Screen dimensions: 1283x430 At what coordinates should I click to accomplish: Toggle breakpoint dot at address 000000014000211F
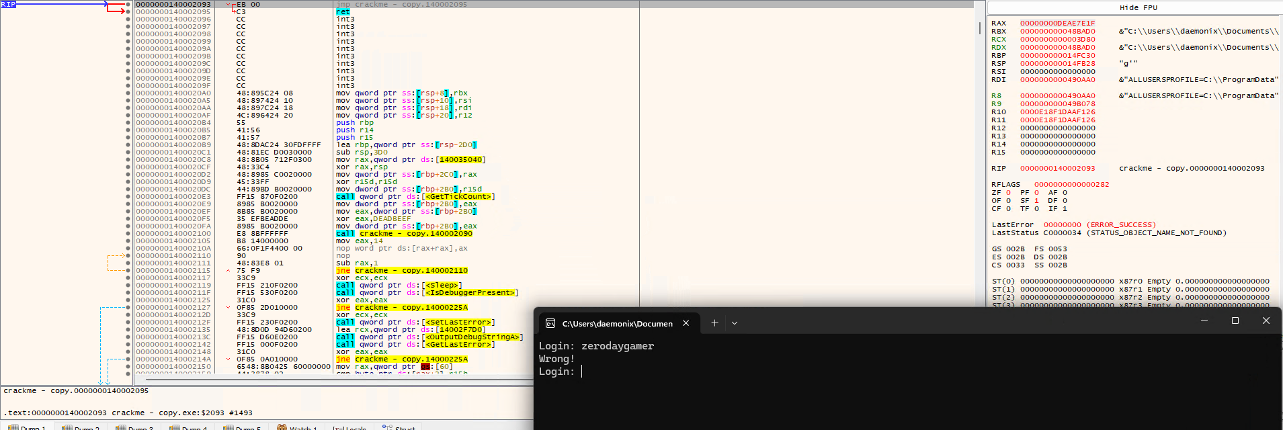(x=128, y=293)
